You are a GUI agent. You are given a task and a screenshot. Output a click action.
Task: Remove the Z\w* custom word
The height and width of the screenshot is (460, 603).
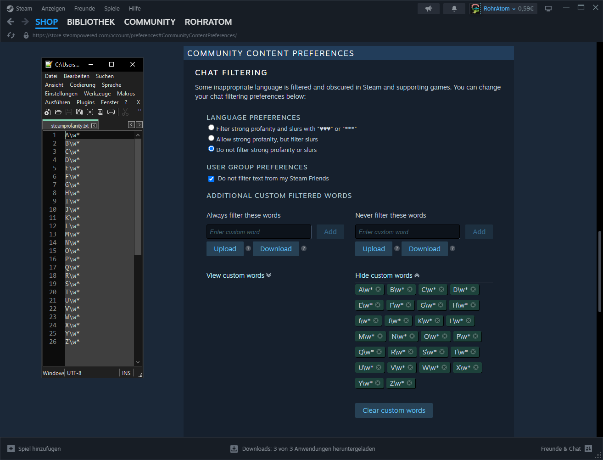click(x=409, y=383)
